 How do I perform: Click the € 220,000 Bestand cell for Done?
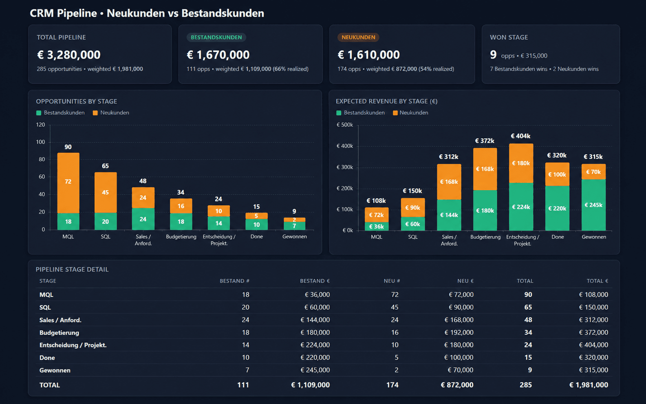click(x=315, y=358)
